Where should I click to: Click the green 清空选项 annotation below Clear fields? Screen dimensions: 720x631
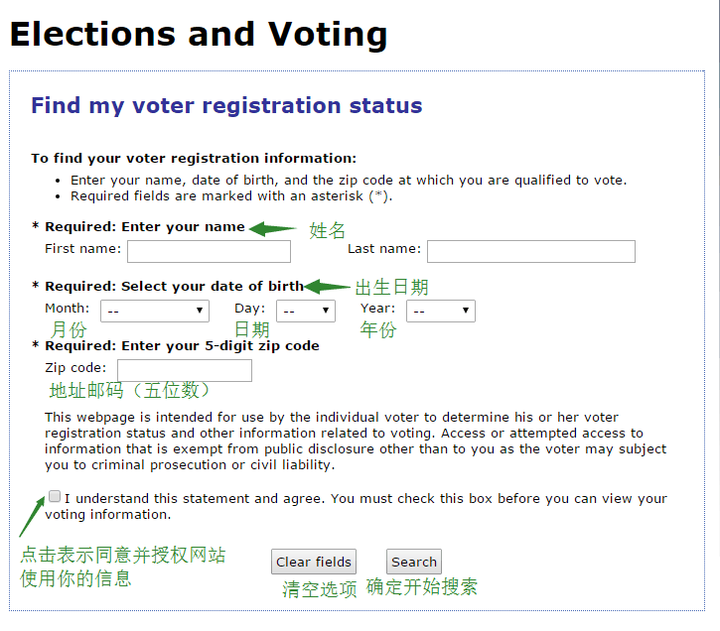320,589
